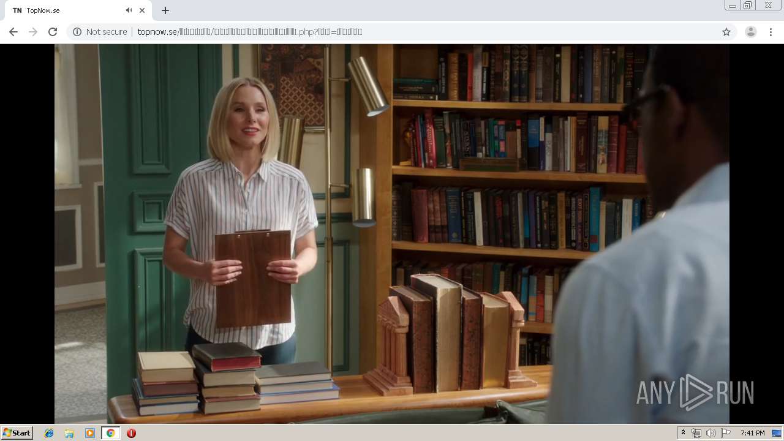Show hidden tray icons
Screen dimensions: 784x441
pos(684,433)
